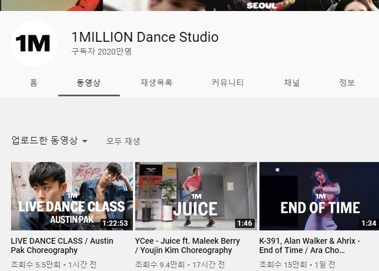Click the 조회수 15만회 view count text
Image resolution: width=379 pixels, height=271 pixels.
[283, 265]
